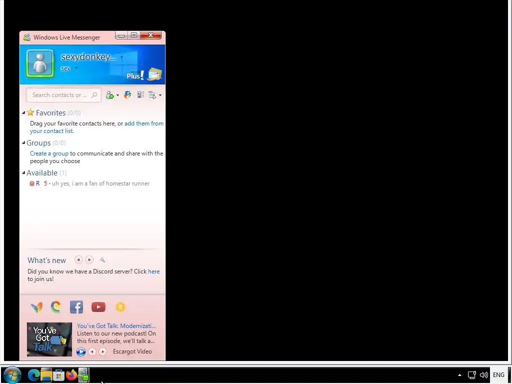Click the MSN butterfly tab at bottom

[36, 307]
